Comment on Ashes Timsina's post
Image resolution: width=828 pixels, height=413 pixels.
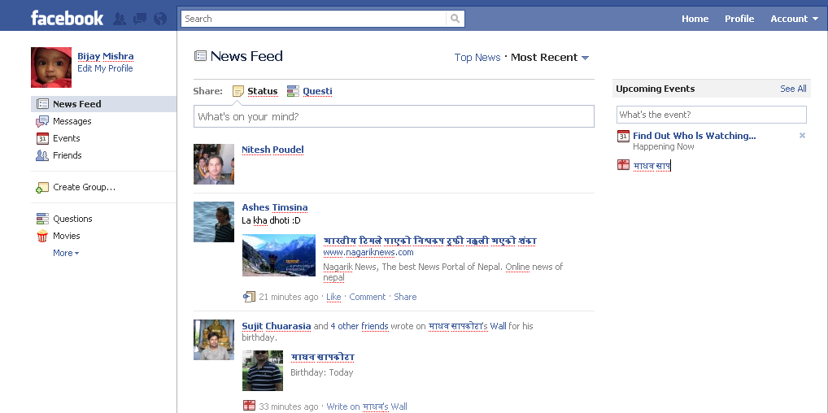click(x=368, y=297)
